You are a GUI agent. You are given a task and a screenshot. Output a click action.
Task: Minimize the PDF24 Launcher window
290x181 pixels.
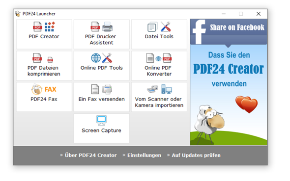pos(224,14)
